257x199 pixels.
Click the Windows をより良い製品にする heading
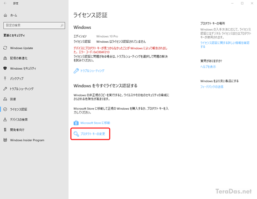click(219, 81)
